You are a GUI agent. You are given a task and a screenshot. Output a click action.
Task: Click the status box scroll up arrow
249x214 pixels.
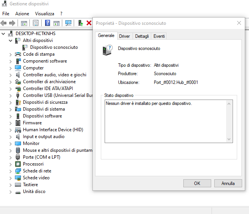point(229,104)
